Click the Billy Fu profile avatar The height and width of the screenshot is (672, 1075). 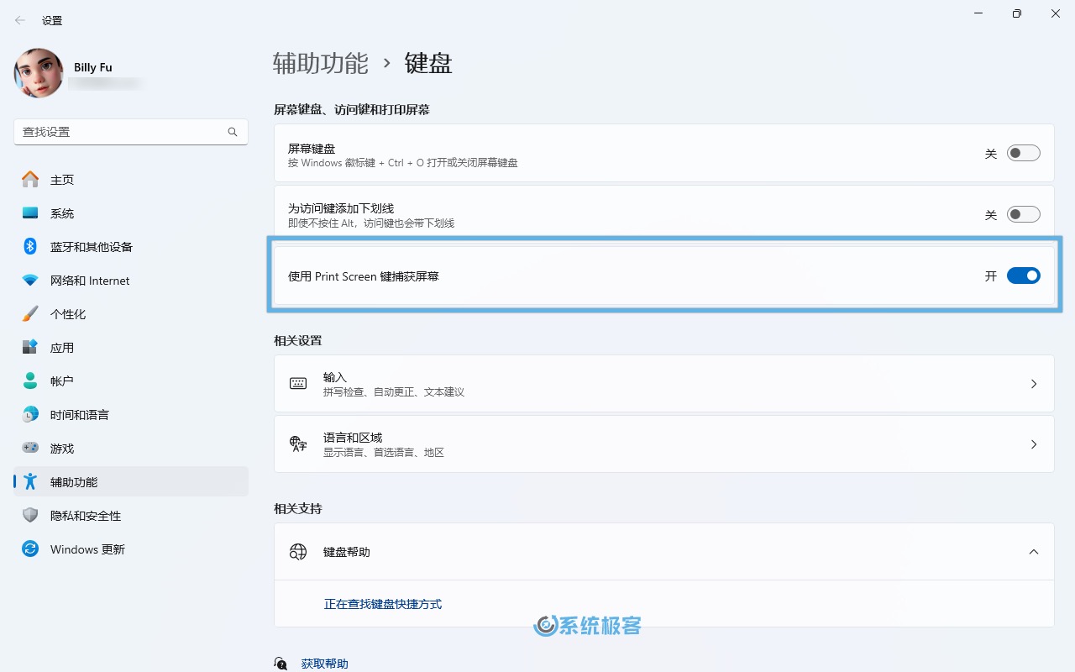(39, 73)
